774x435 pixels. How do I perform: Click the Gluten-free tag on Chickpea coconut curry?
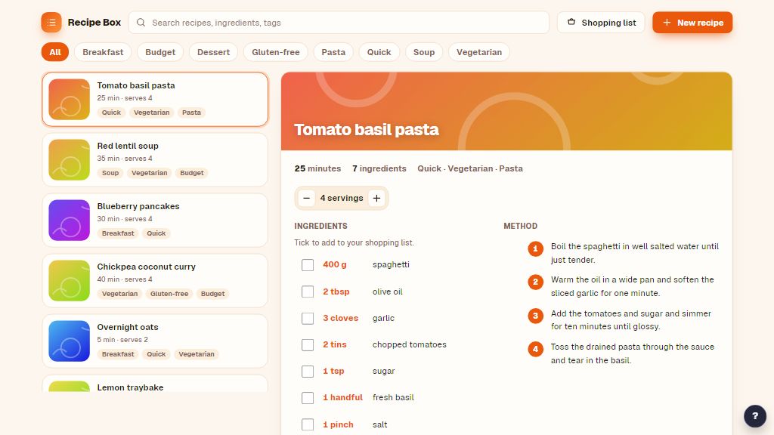(x=169, y=294)
